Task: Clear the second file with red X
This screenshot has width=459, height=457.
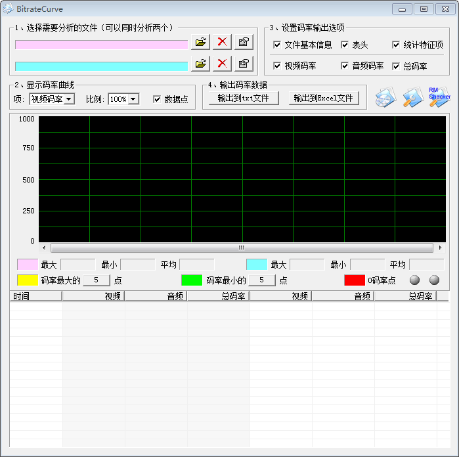Action: [222, 64]
